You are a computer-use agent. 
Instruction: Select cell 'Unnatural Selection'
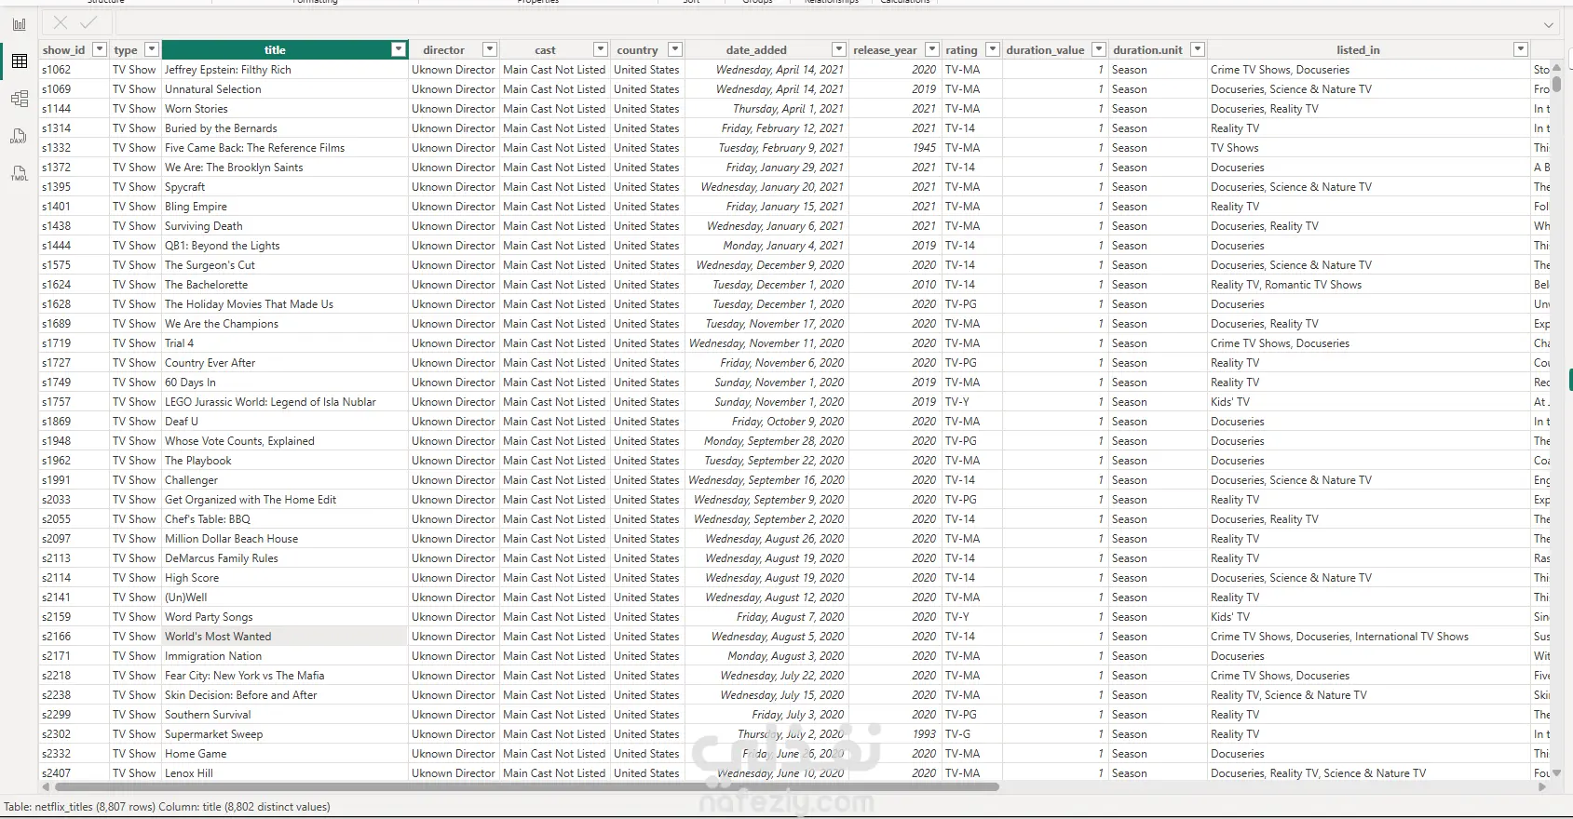point(285,89)
